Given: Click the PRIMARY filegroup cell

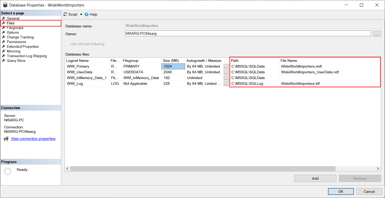Looking at the screenshot, I should point(141,66).
